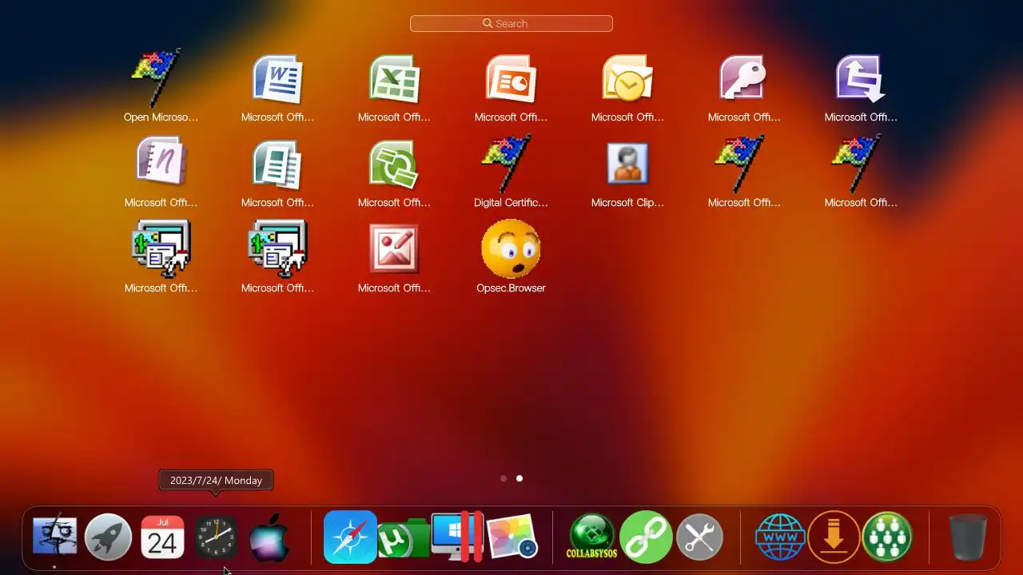Open the Windows monitor Parallels dock icon
The image size is (1023, 575).
(457, 537)
